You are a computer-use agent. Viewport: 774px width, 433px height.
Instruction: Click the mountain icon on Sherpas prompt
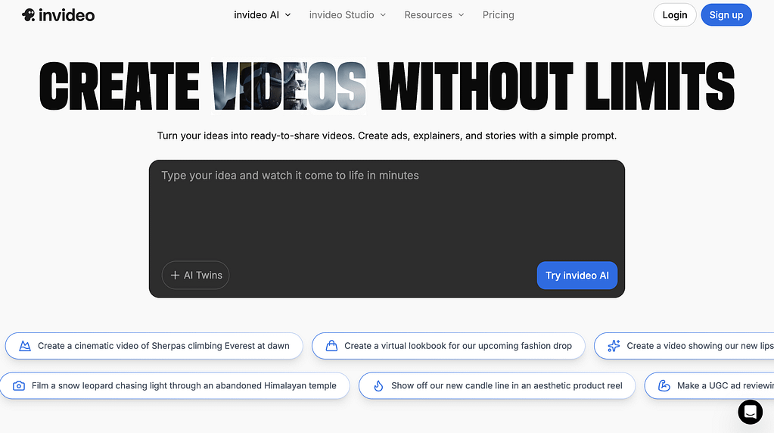coord(25,346)
